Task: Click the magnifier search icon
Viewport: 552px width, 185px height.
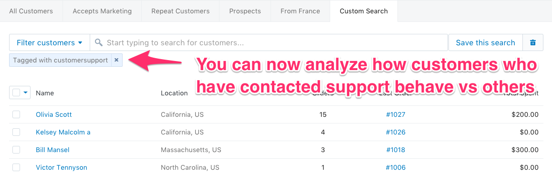Action: [x=99, y=42]
